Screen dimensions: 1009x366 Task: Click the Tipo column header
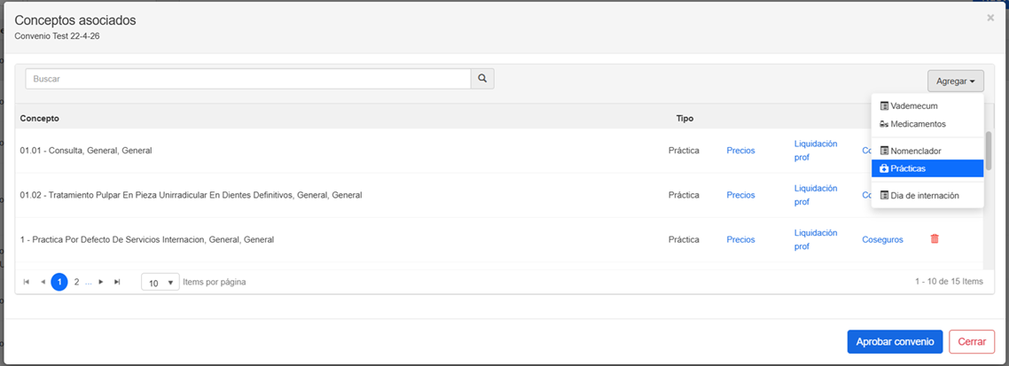pos(684,119)
